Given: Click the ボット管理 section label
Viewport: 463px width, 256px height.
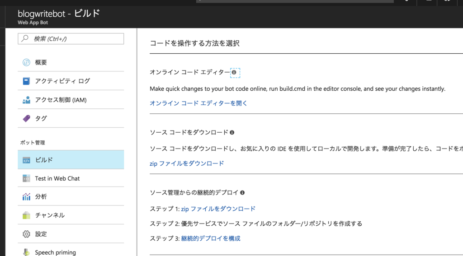Looking at the screenshot, I should click(33, 143).
